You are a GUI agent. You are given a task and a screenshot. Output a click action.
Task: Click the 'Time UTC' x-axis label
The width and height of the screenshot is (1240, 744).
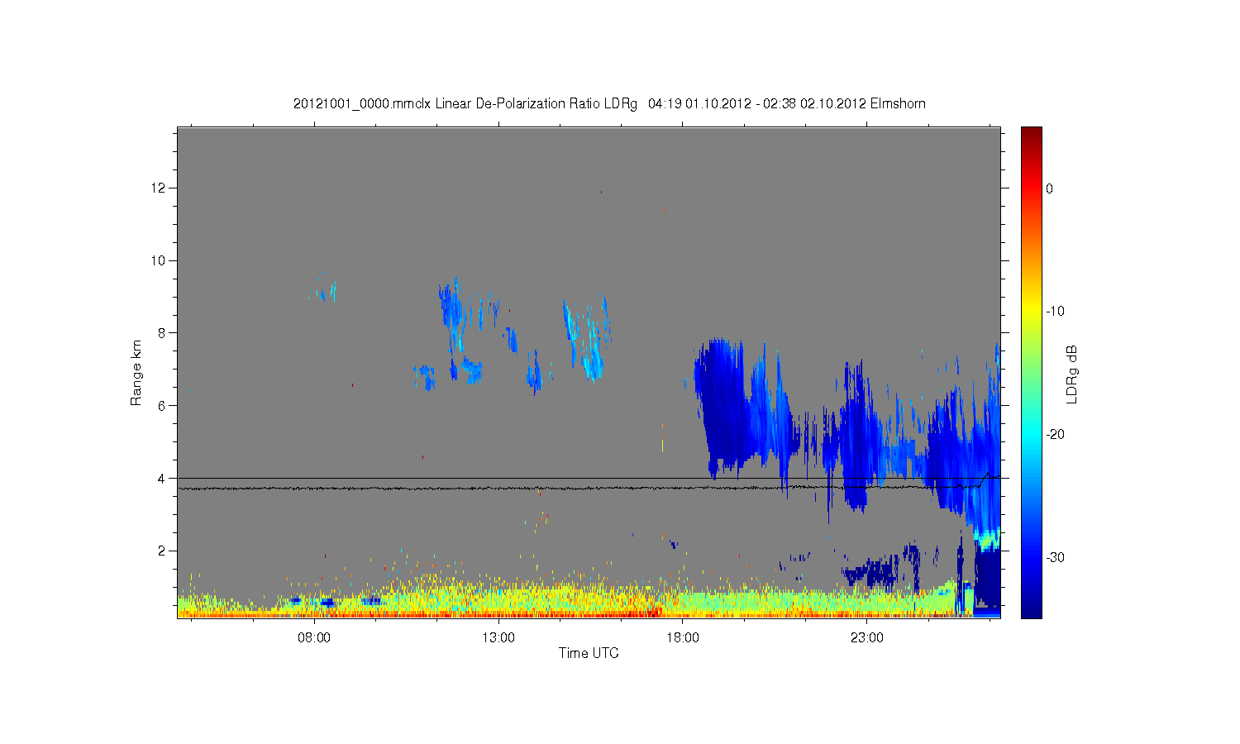pos(589,653)
